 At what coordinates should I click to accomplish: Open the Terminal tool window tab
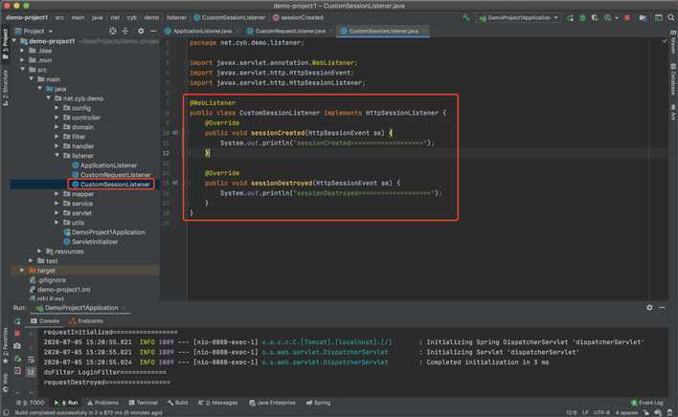point(143,403)
